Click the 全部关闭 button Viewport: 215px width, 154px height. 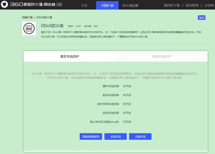140,137
